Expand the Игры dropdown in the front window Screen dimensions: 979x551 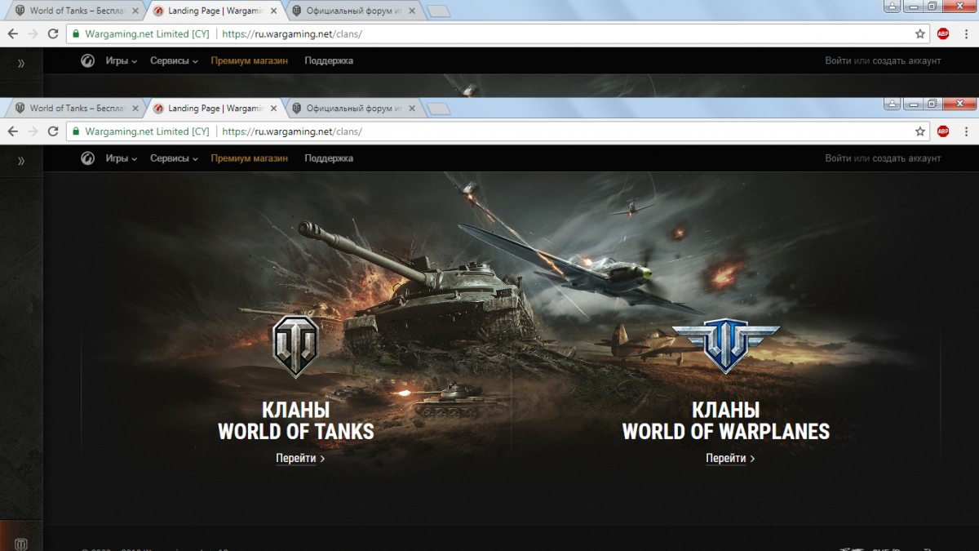[121, 158]
